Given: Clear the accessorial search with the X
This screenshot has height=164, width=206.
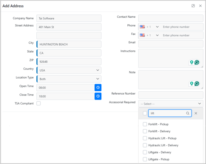Looking at the screenshot, I should pos(196,113).
